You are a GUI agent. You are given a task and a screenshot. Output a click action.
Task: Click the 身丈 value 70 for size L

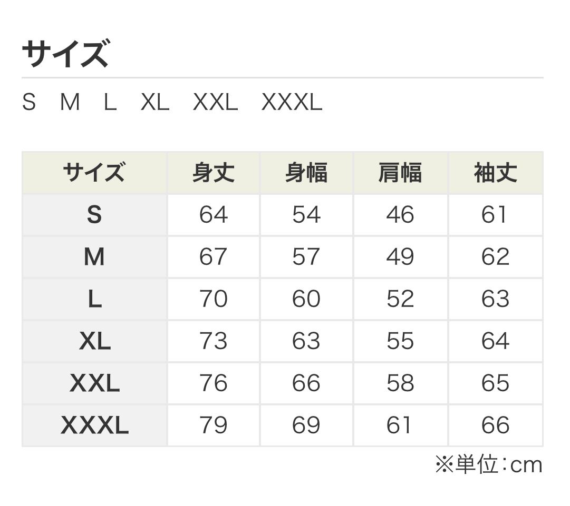(x=213, y=299)
